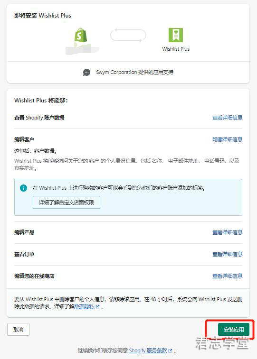Expand details for 查看 Shopify 账户数据
Screen dimensions: 257x359
click(x=227, y=118)
